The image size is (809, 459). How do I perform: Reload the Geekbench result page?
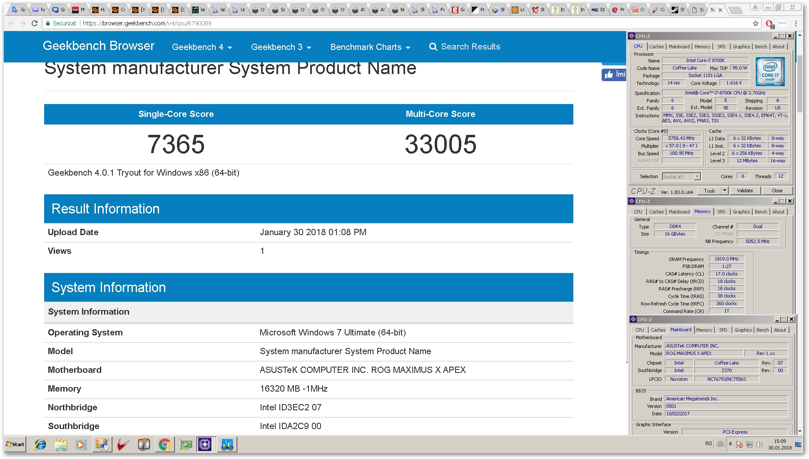(x=35, y=23)
